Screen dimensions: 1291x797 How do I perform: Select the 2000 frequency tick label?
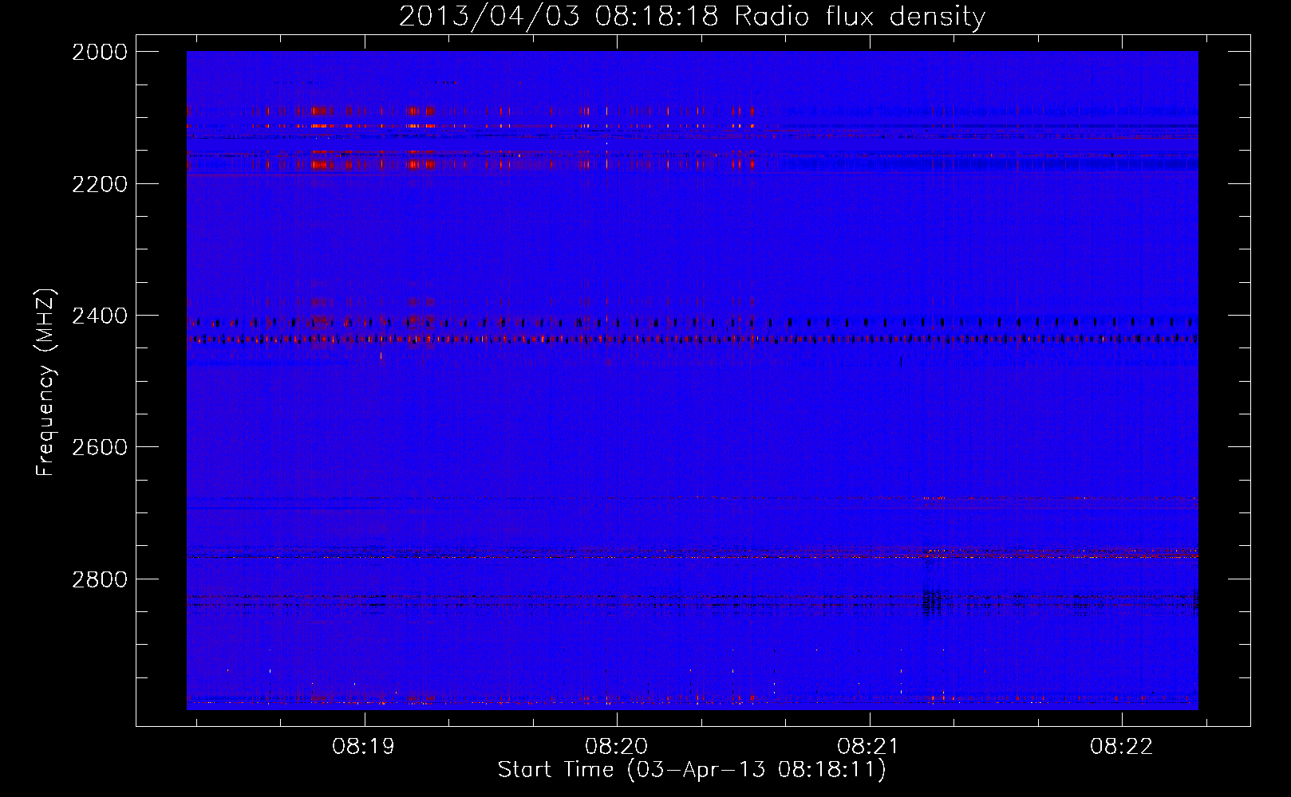point(99,52)
